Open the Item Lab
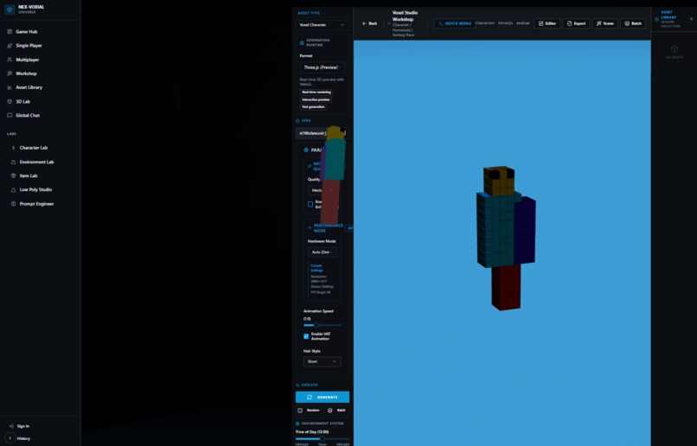Image resolution: width=697 pixels, height=446 pixels. pyautogui.click(x=29, y=175)
